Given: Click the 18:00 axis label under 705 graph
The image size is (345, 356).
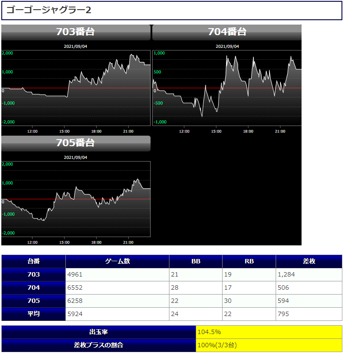Looking at the screenshot, I should click(96, 242).
